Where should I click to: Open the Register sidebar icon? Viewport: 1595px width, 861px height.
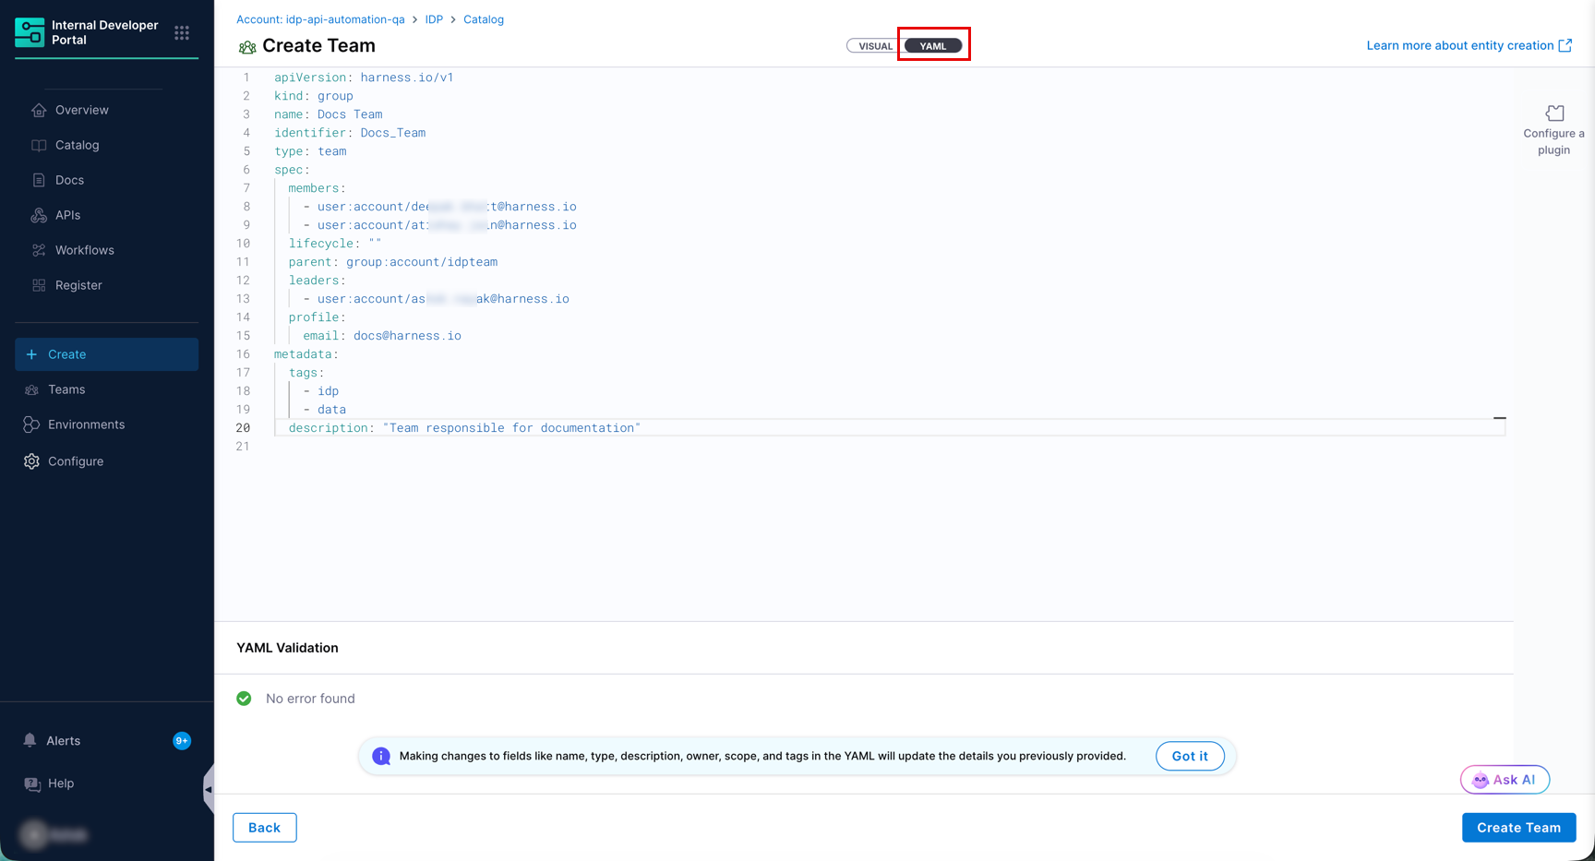click(39, 285)
